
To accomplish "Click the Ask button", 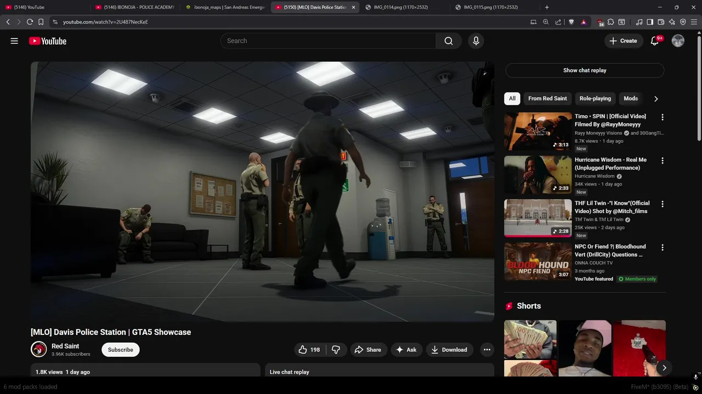I will pyautogui.click(x=406, y=350).
